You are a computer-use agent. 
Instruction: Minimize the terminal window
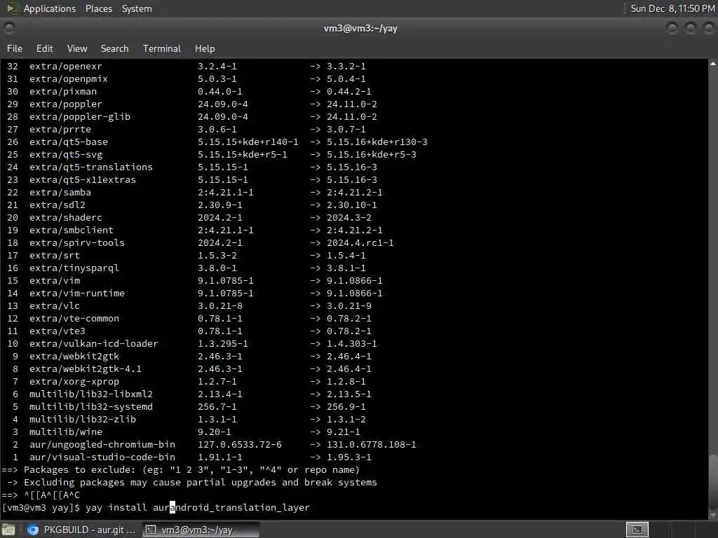point(672,28)
